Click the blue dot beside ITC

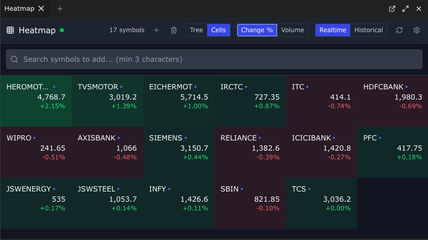(307, 87)
